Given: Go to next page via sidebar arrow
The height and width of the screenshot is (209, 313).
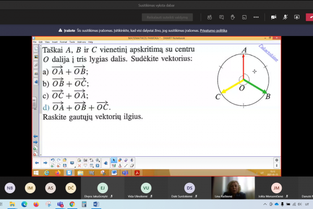Looking at the screenshot, I should click(35, 142).
